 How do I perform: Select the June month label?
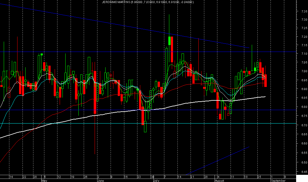tap(101, 180)
